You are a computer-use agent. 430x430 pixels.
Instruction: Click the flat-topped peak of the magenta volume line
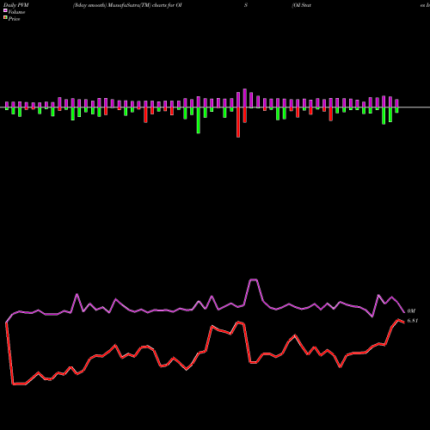tap(254, 279)
